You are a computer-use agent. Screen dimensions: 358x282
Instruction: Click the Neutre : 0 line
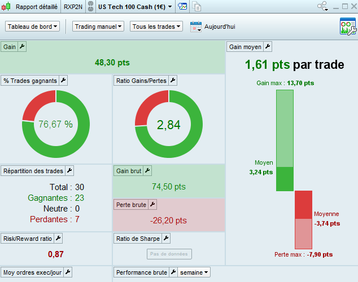62,209
